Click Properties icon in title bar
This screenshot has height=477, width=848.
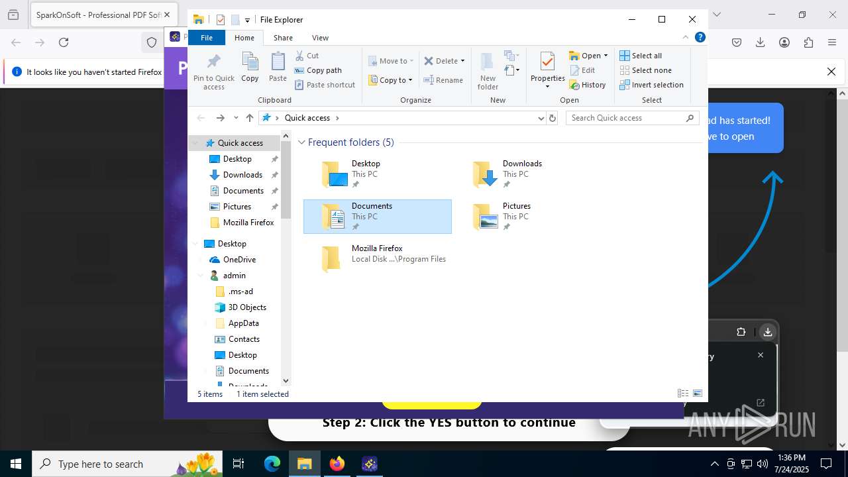221,20
